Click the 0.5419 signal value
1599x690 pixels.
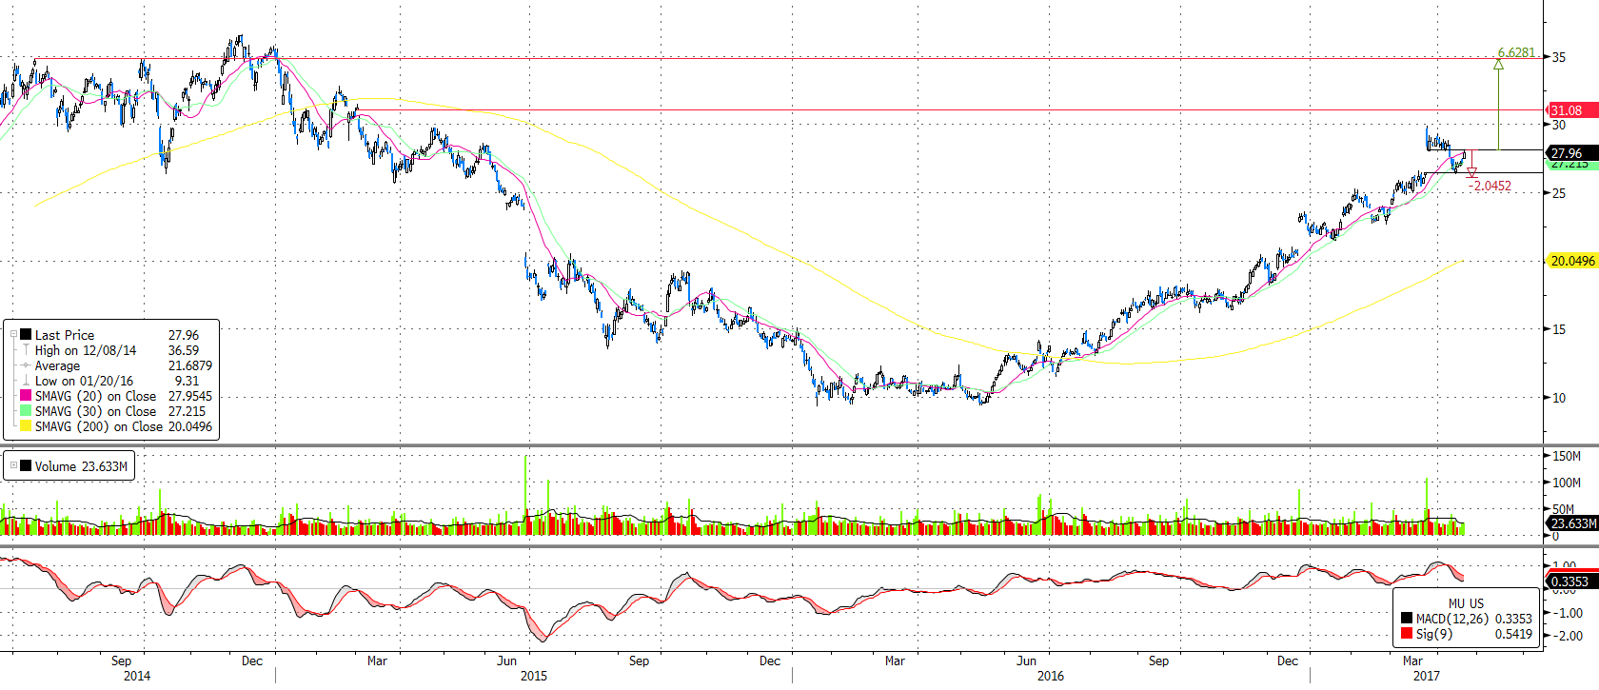tap(1513, 634)
